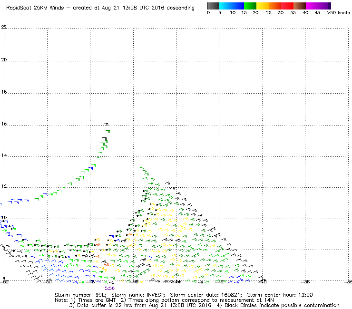Click the 'Aug 21 13:08 UTC 2016 descending' header
The width and height of the screenshot is (352, 309).
point(148,8)
